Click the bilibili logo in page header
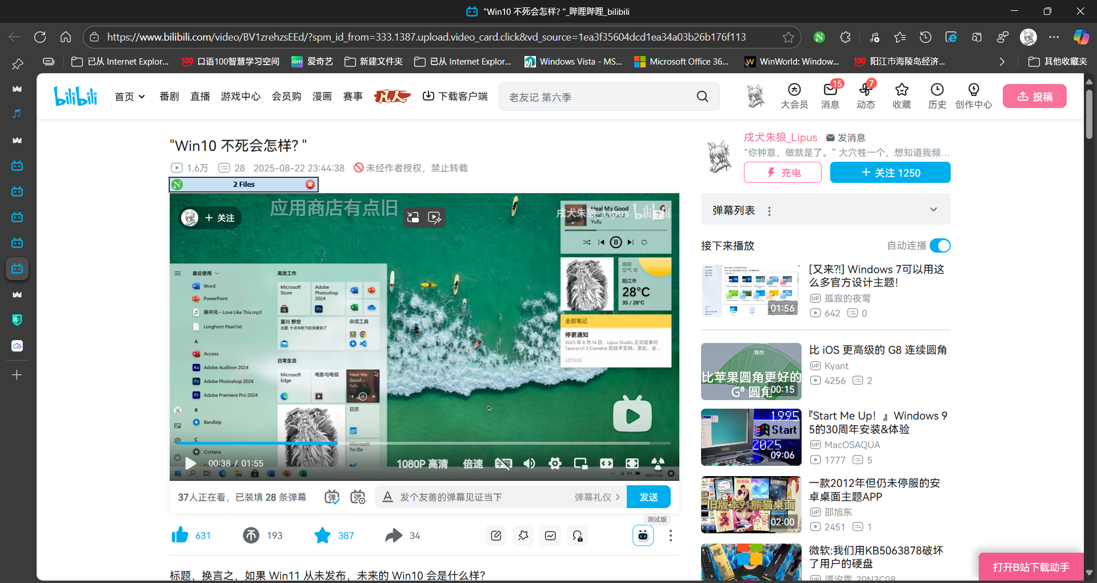This screenshot has width=1097, height=583. pyautogui.click(x=75, y=96)
